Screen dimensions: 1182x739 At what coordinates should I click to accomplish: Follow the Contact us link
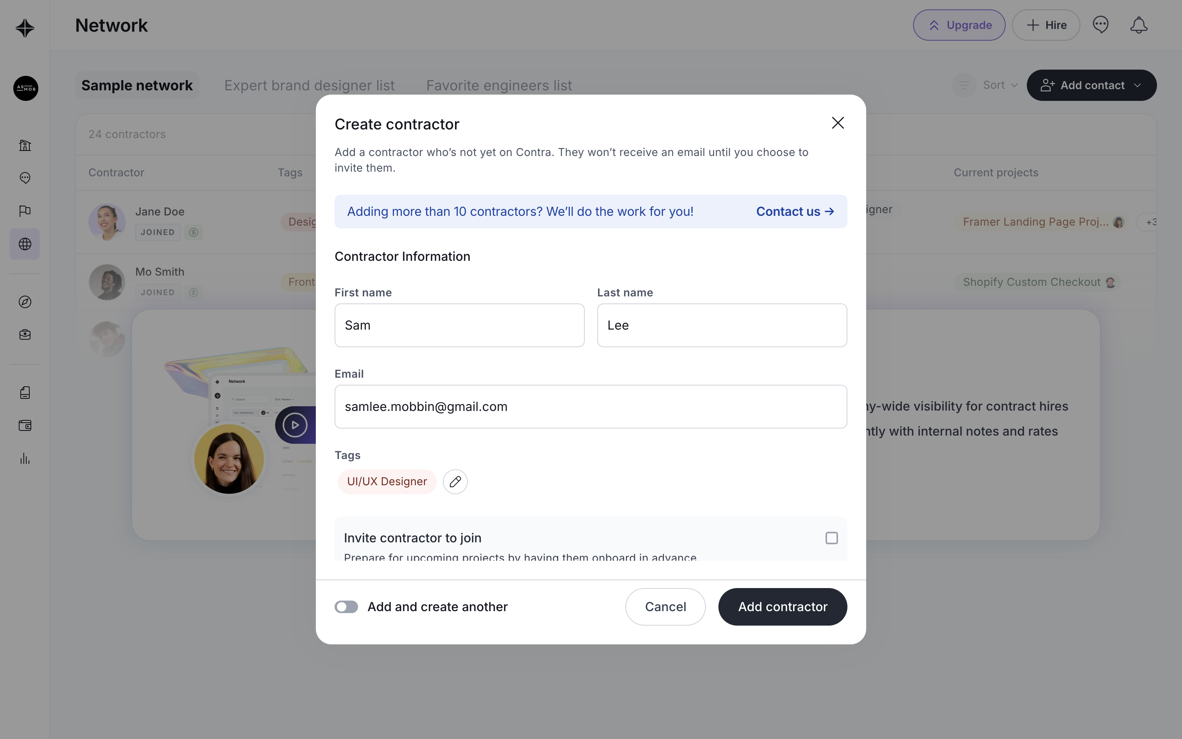pos(795,212)
